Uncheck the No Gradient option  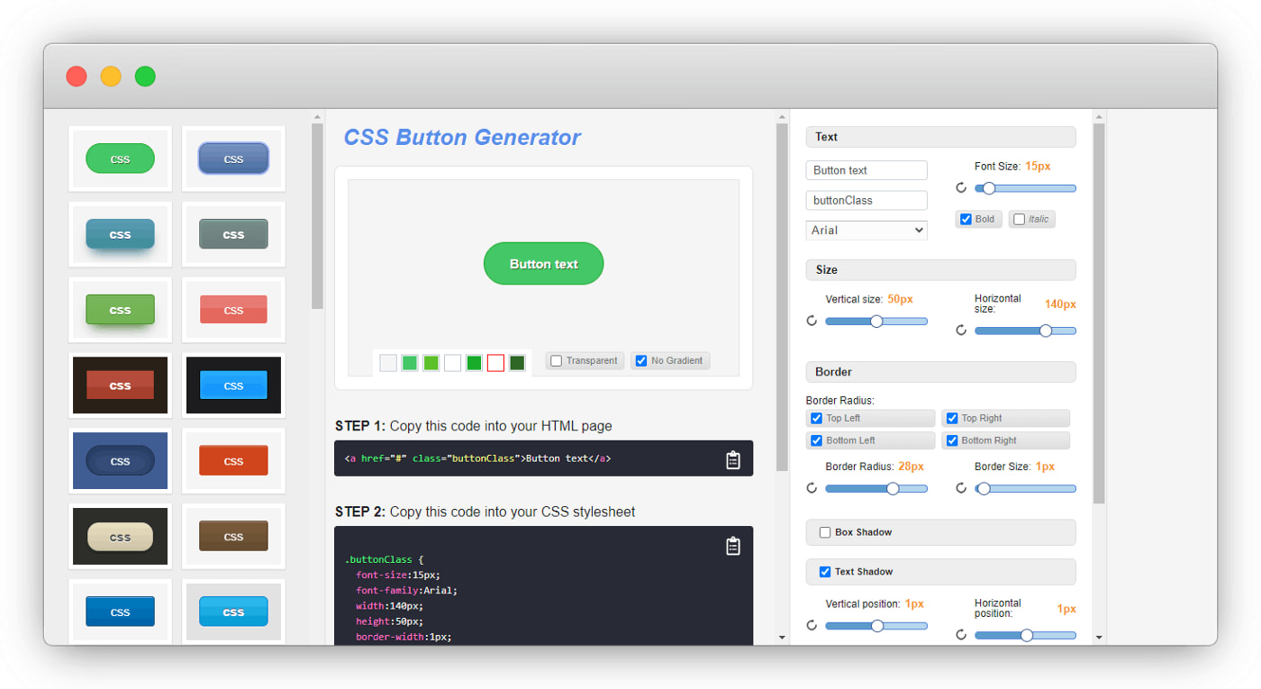pos(641,360)
